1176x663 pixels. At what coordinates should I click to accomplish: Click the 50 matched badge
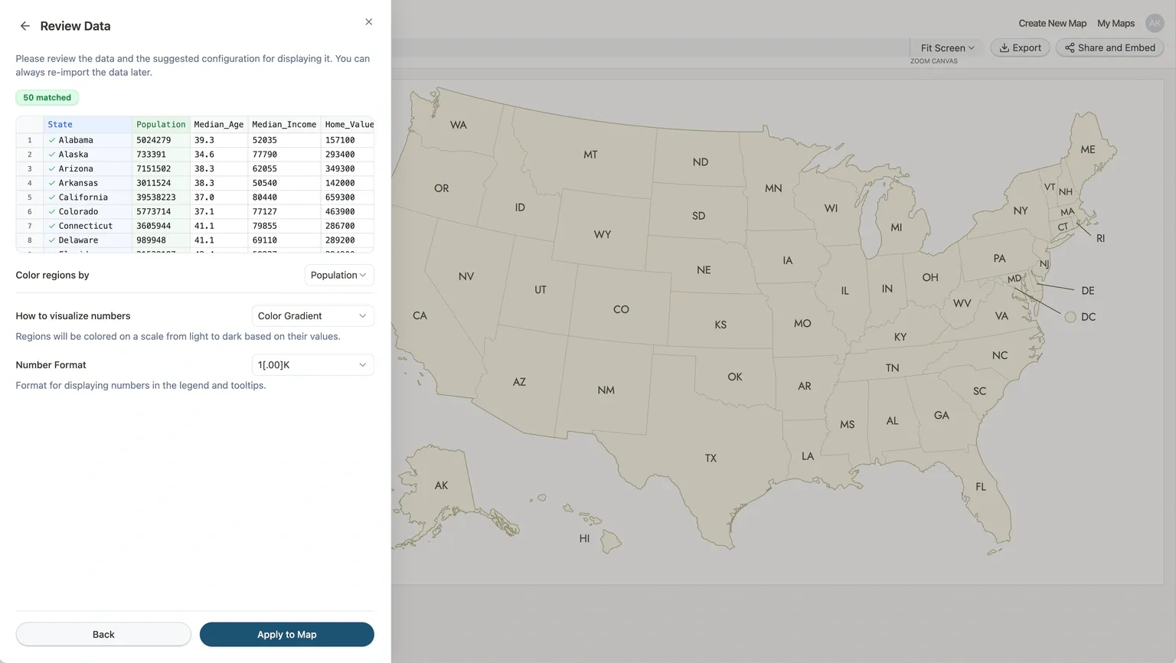click(x=47, y=97)
